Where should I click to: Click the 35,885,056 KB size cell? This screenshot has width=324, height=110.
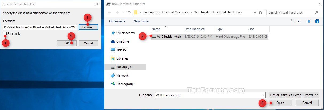[x=258, y=37]
